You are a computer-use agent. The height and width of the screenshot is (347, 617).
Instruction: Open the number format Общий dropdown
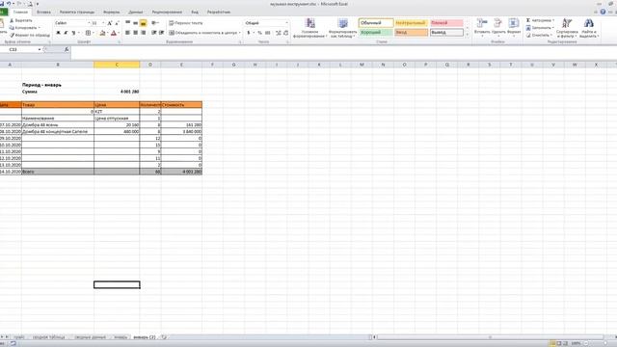coord(286,23)
